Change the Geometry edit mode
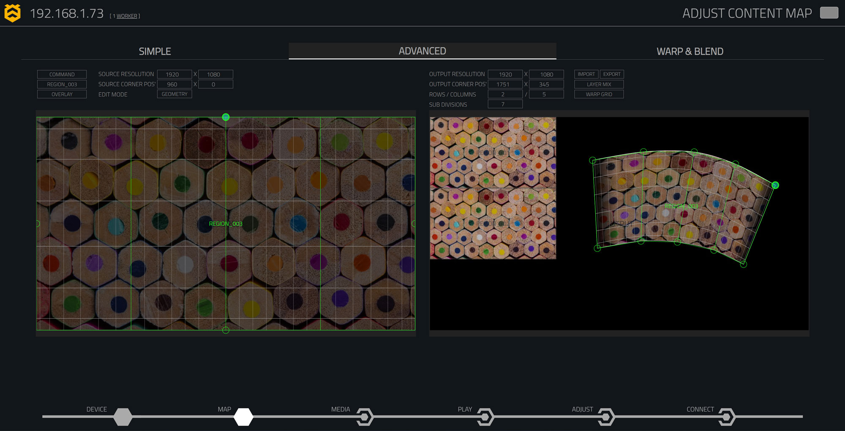Viewport: 845px width, 431px height. pyautogui.click(x=174, y=94)
